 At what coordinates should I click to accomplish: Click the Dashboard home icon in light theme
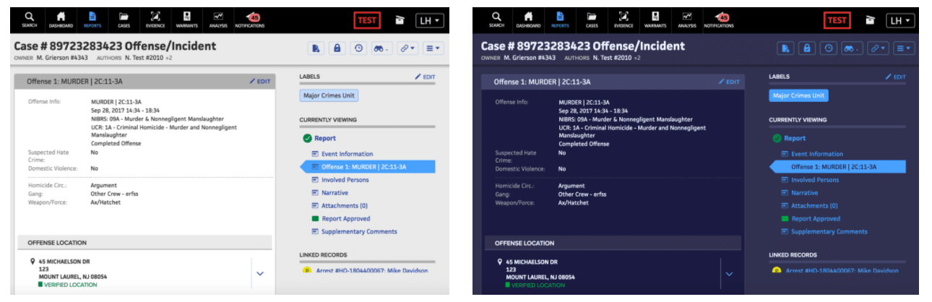pos(61,19)
